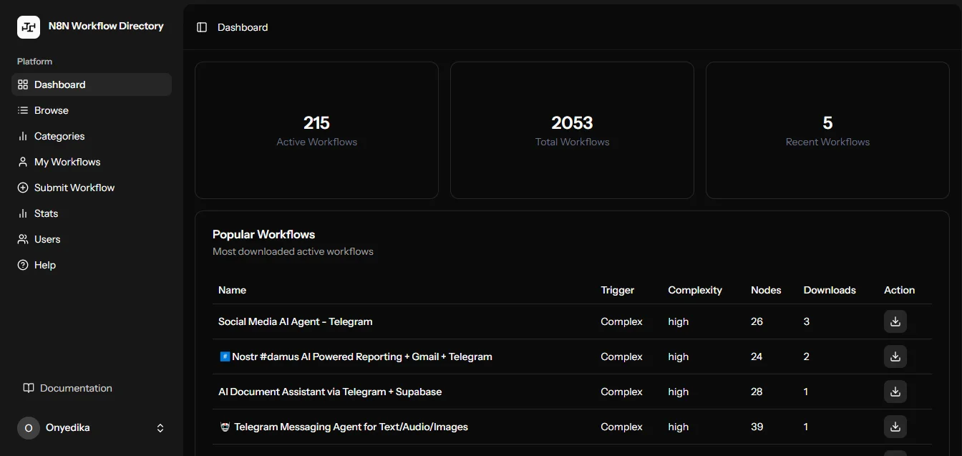
Task: Open the 2053 Total Workflows card
Action: point(572,130)
